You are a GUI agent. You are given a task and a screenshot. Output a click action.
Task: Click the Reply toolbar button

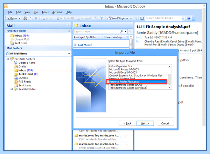(47, 18)
